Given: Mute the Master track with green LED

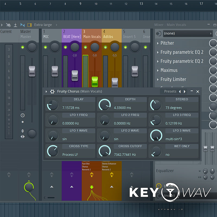Looking at the screenshot, I should point(23,47).
